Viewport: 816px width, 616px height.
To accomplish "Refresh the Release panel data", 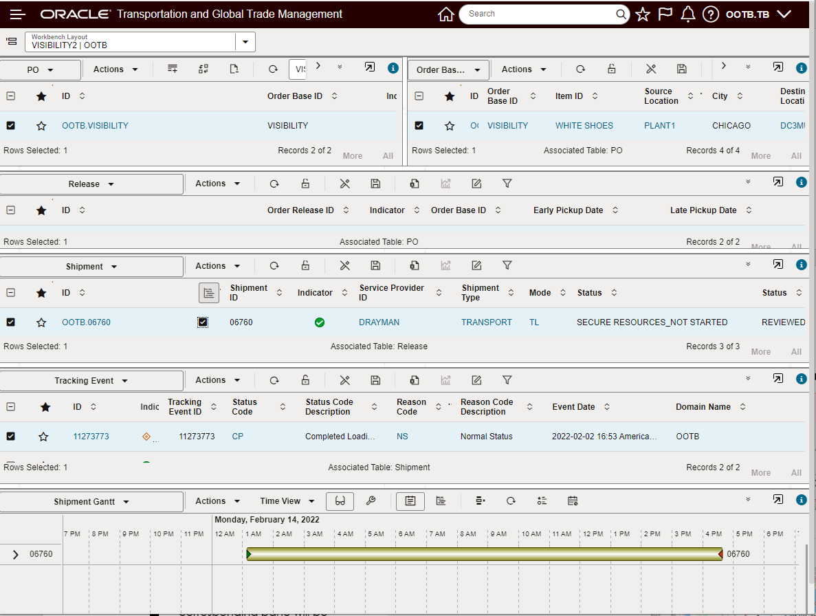I will pos(274,184).
